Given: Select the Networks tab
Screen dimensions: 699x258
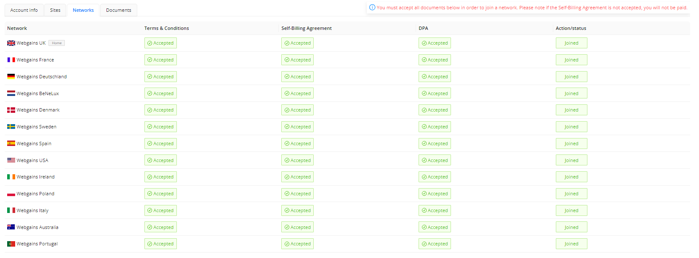Looking at the screenshot, I should point(83,10).
